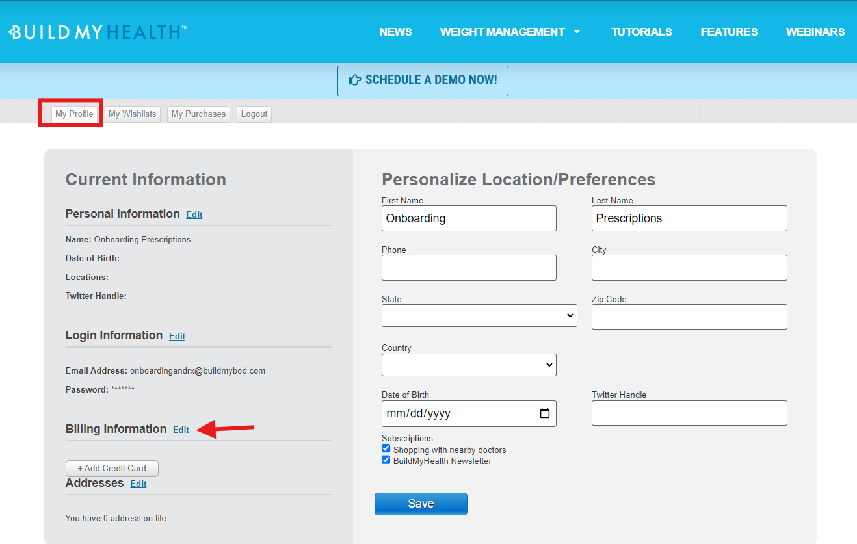Select the My Profile tab
Image resolution: width=857 pixels, height=544 pixels.
[x=74, y=114]
